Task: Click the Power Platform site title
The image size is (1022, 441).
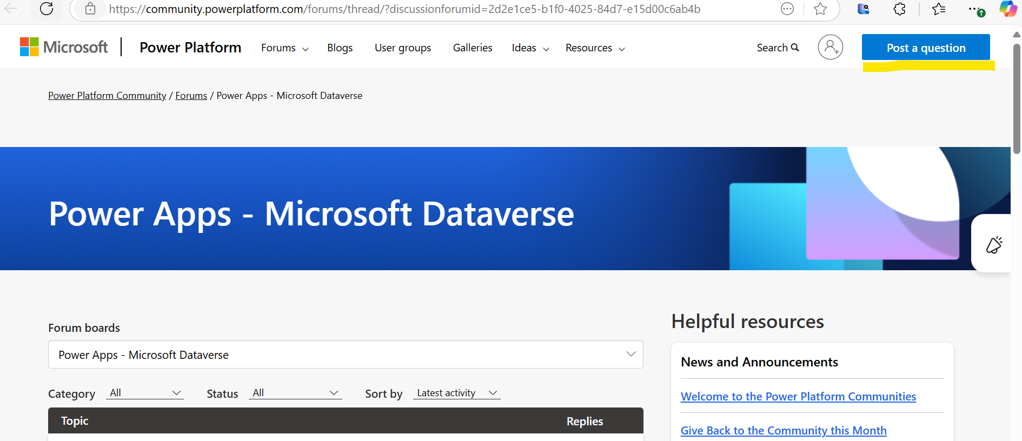Action: pos(190,48)
